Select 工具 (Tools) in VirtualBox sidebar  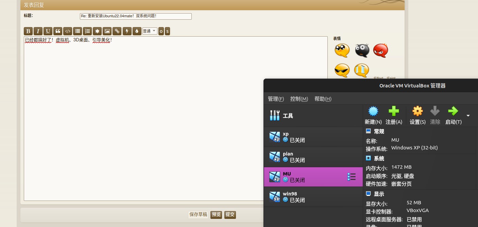(313, 116)
